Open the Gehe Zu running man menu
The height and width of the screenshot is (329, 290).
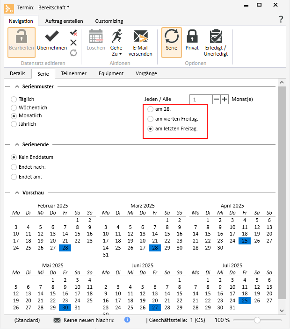(117, 36)
